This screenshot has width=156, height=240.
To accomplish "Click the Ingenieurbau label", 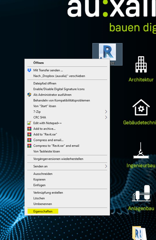I will coord(141,166).
